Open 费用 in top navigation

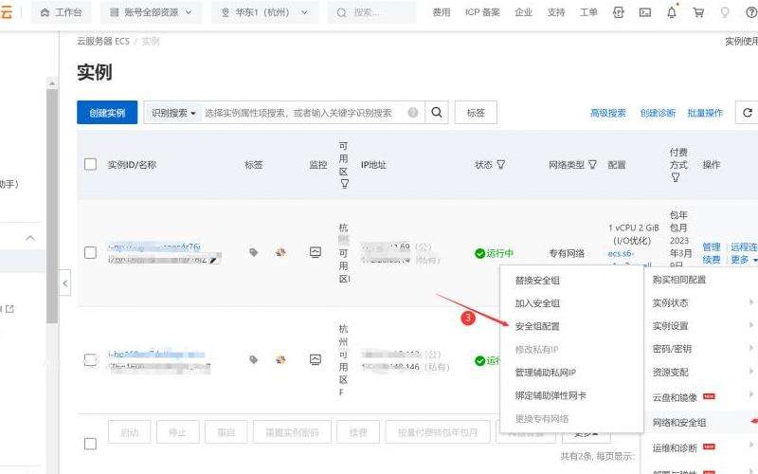[441, 12]
